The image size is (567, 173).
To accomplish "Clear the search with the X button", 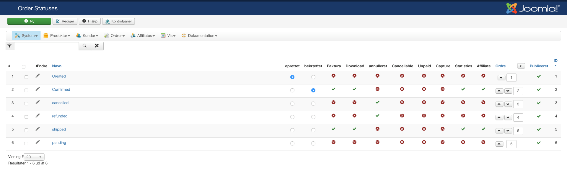I will [97, 46].
